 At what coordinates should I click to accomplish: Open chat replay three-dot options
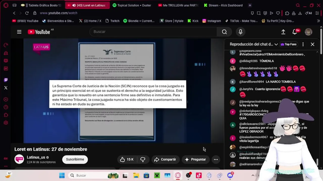click(x=303, y=44)
